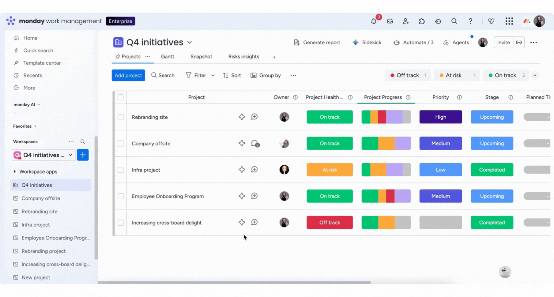Click the Add project button

pos(128,75)
